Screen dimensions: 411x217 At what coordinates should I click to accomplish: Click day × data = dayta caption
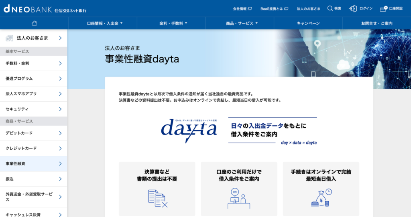pos(299,143)
